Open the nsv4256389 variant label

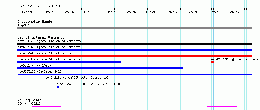50,59
